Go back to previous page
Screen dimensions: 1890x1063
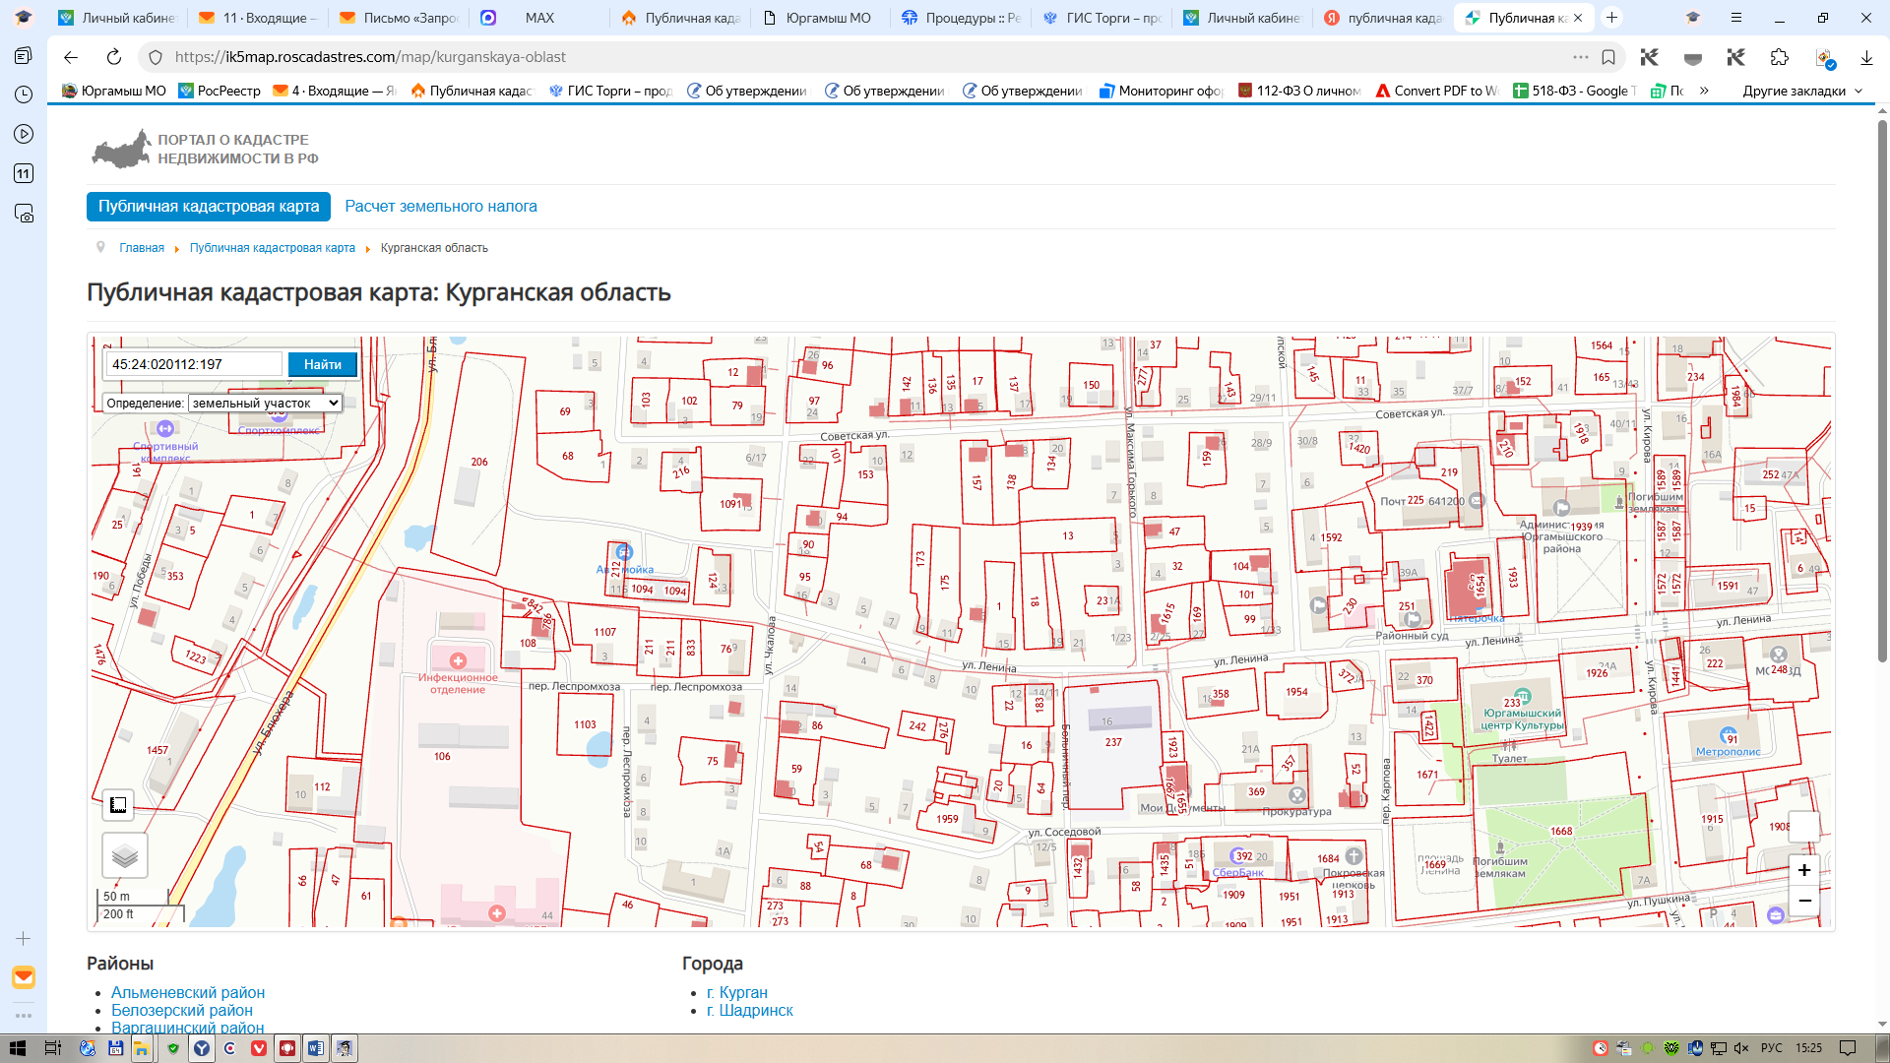[x=70, y=57]
